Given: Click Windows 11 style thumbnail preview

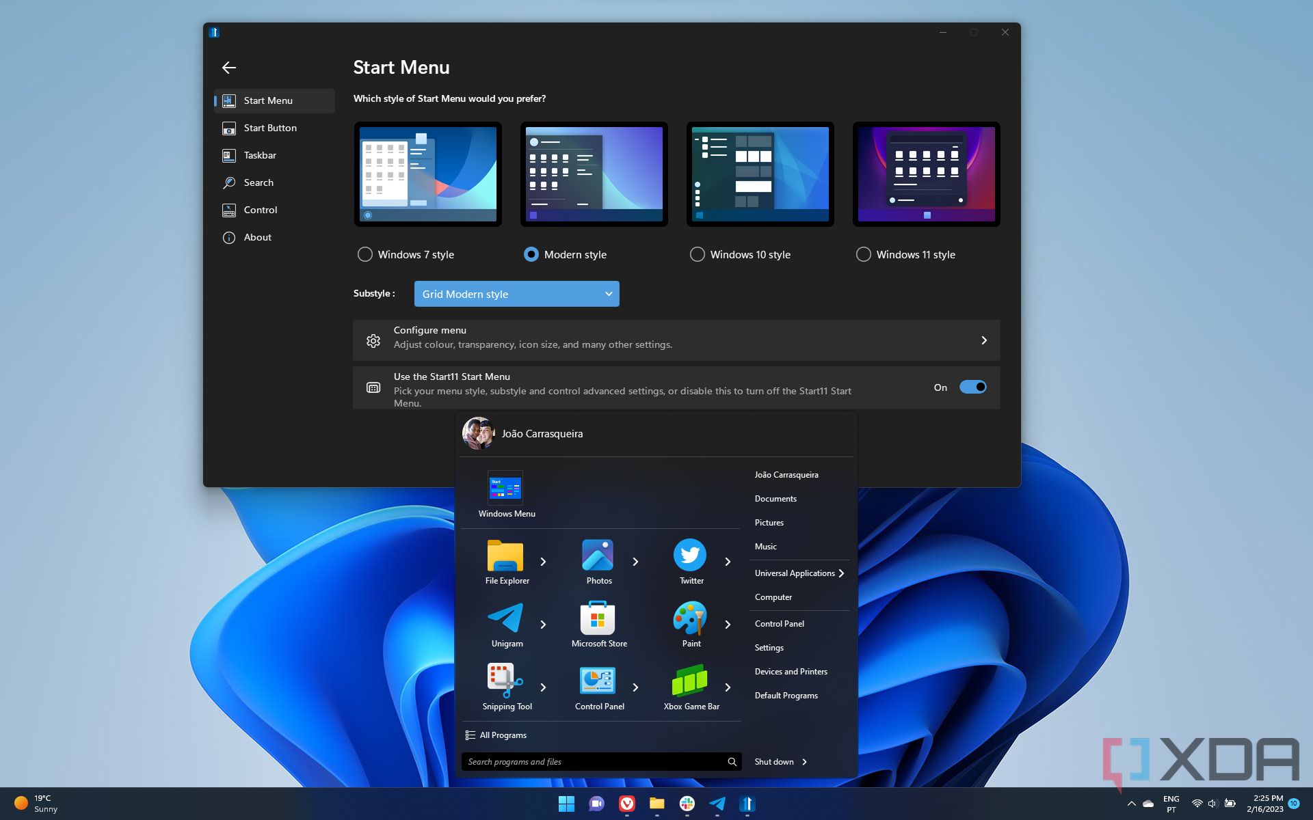Looking at the screenshot, I should [x=927, y=173].
